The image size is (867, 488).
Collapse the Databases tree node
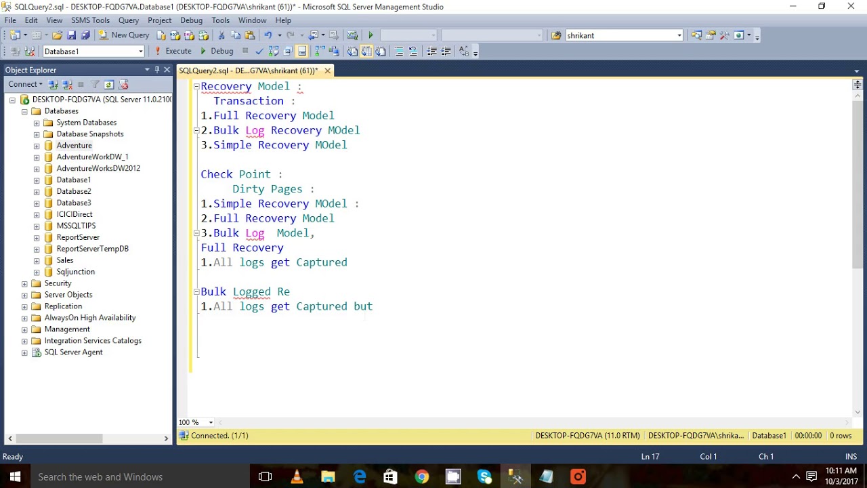pyautogui.click(x=24, y=111)
